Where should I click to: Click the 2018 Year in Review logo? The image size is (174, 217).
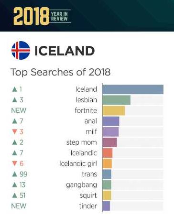click(42, 16)
